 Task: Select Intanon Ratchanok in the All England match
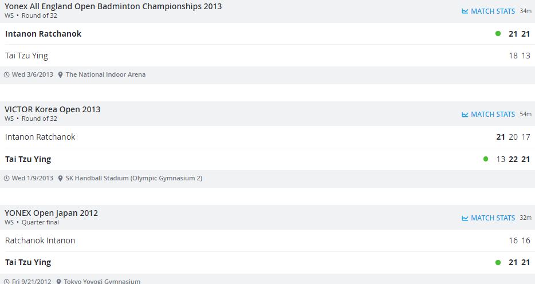coord(44,34)
